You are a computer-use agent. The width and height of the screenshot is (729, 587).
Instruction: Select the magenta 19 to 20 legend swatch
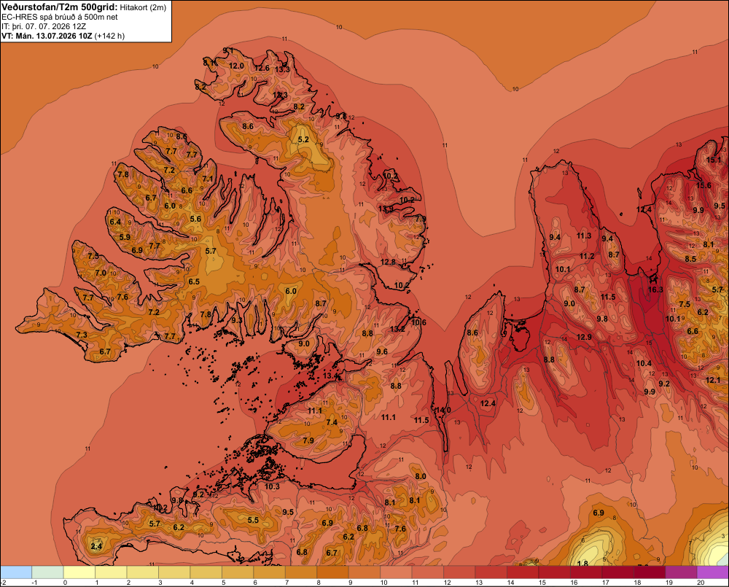pyautogui.click(x=681, y=572)
